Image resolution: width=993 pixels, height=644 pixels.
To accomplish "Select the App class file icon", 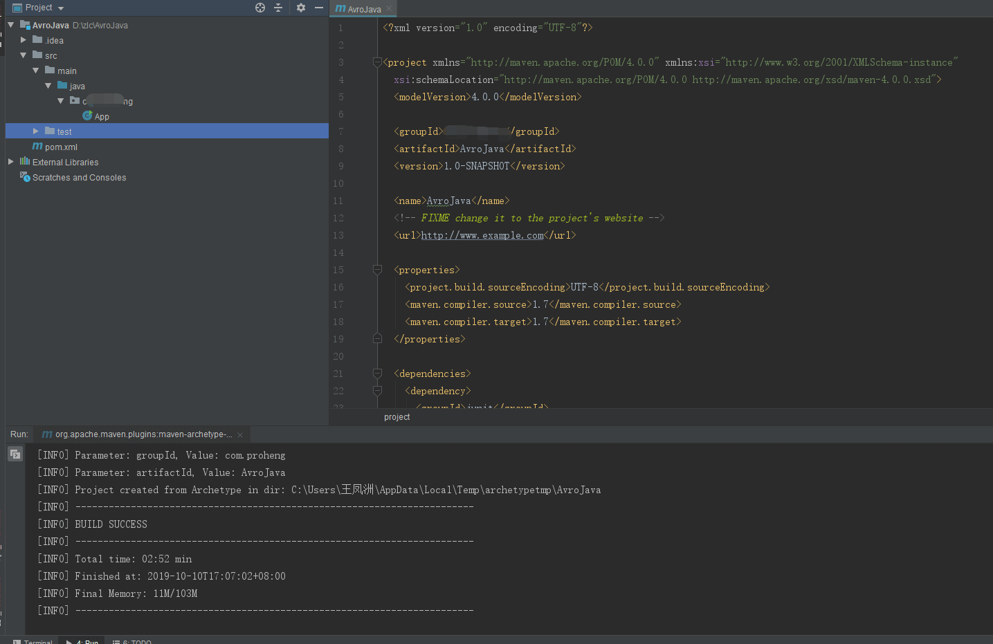I will click(88, 116).
